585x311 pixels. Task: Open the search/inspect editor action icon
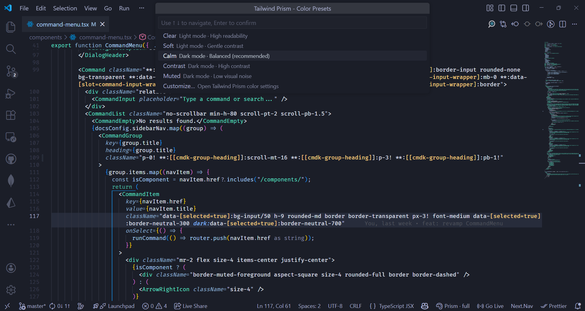[491, 24]
